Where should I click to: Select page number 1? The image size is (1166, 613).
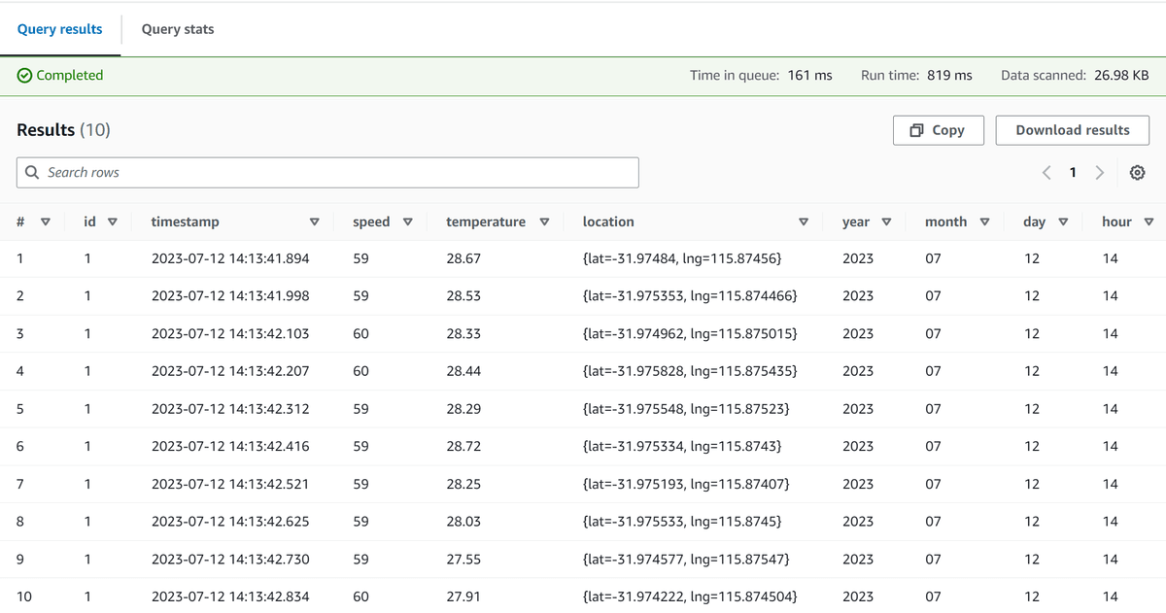[x=1073, y=172]
